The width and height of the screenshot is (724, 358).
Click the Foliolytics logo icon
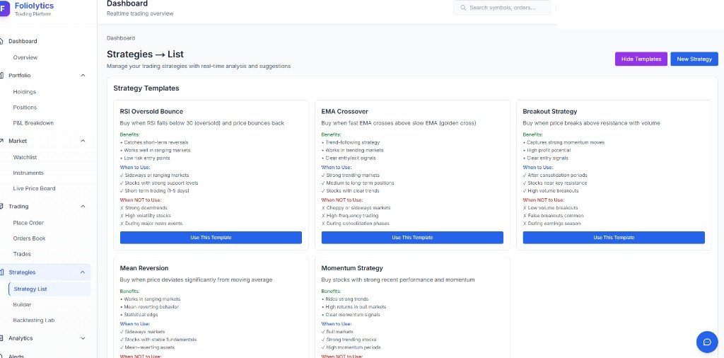pyautogui.click(x=4, y=8)
